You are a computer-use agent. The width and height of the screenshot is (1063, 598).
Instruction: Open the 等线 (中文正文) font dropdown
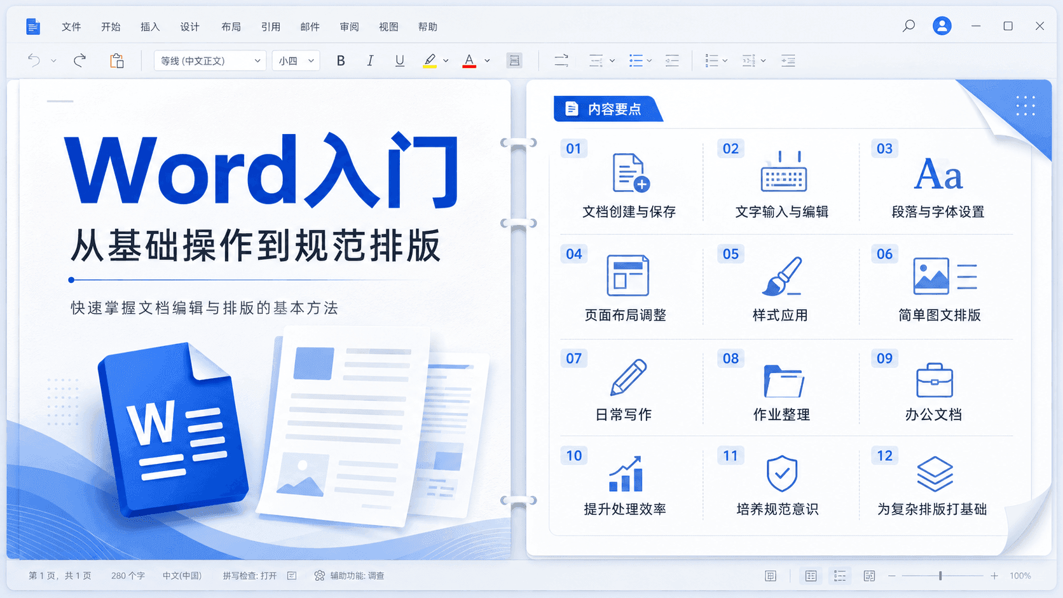[x=210, y=60]
